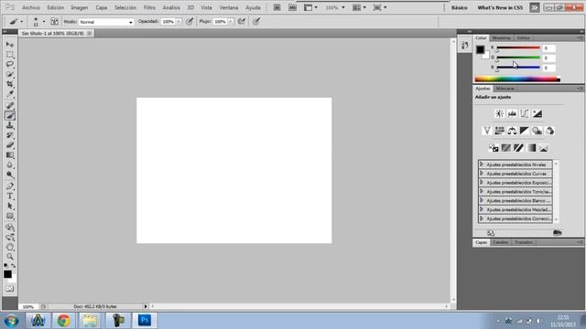Image resolution: width=586 pixels, height=329 pixels.
Task: Select the Eyedropper tool
Action: (10, 93)
